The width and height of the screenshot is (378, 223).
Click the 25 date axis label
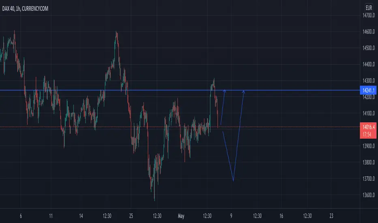pyautogui.click(x=131, y=216)
